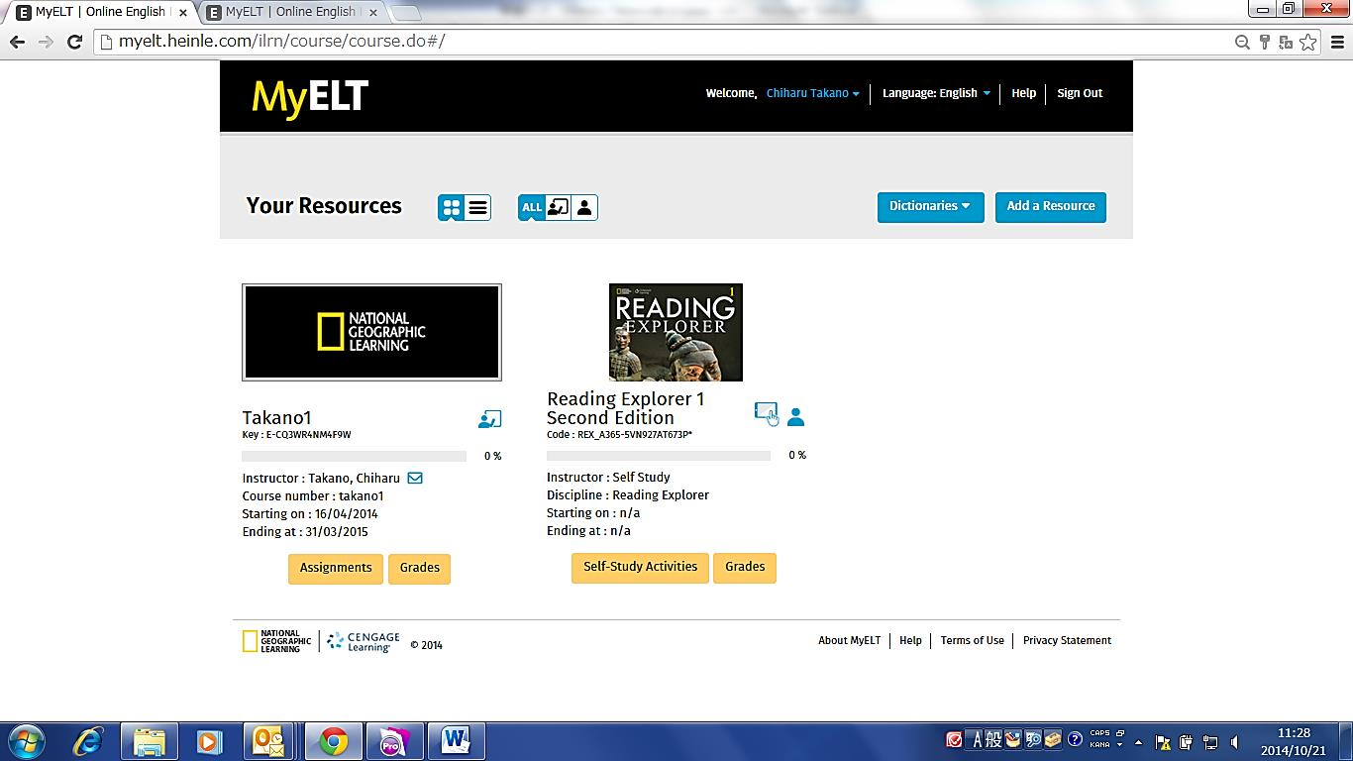Show hidden system tray icons
The width and height of the screenshot is (1353, 761).
point(1138,741)
